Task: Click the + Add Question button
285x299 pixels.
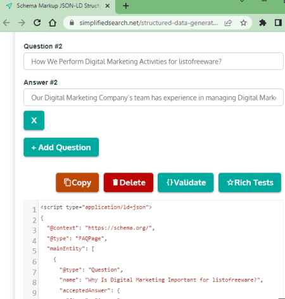Action: (x=61, y=147)
